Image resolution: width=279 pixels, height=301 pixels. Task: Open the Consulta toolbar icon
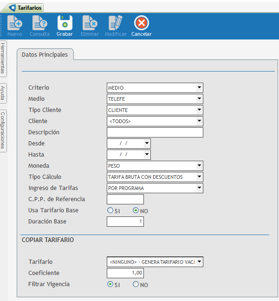[39, 23]
